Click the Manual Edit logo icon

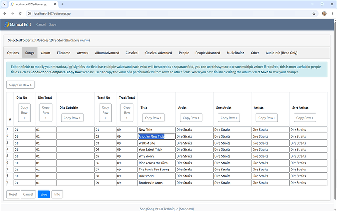pos(6,24)
